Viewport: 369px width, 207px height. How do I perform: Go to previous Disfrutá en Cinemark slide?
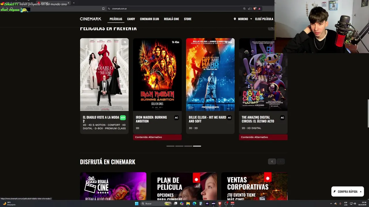coord(272,161)
